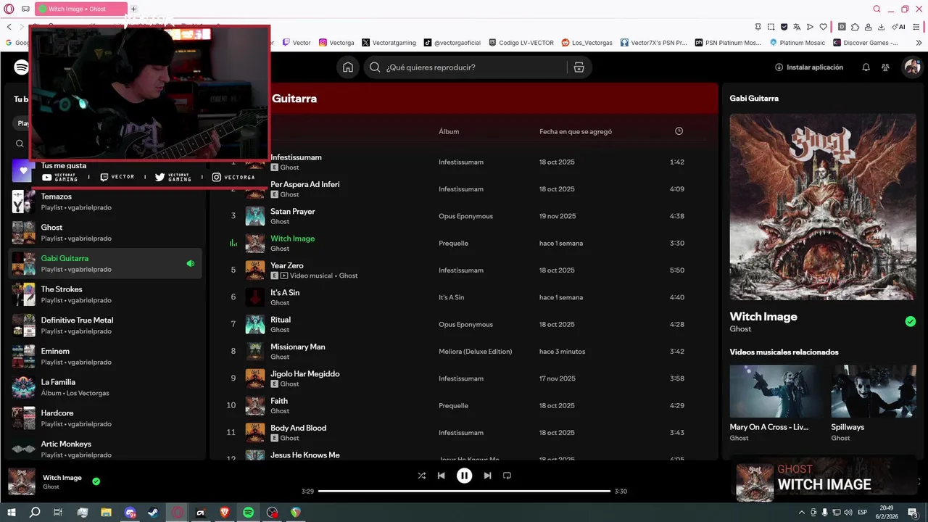Screen dimensions: 928x522
Task: Open Opus Eponymous album in Ritual row
Action: pos(465,324)
